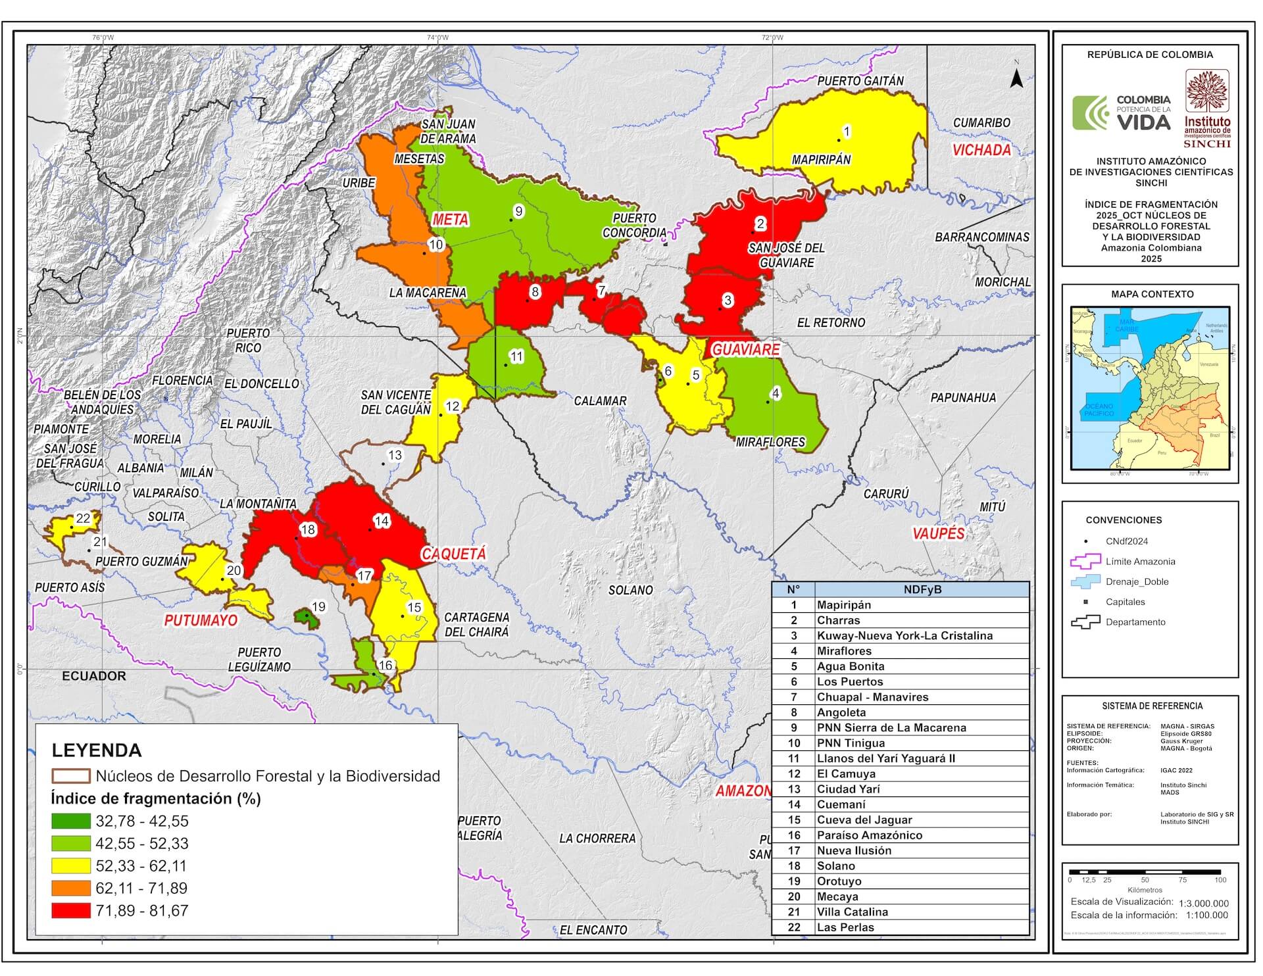The width and height of the screenshot is (1263, 976).
Task: Click the CNdf2024 dot symbol in Convenciones
Action: pos(1086,541)
